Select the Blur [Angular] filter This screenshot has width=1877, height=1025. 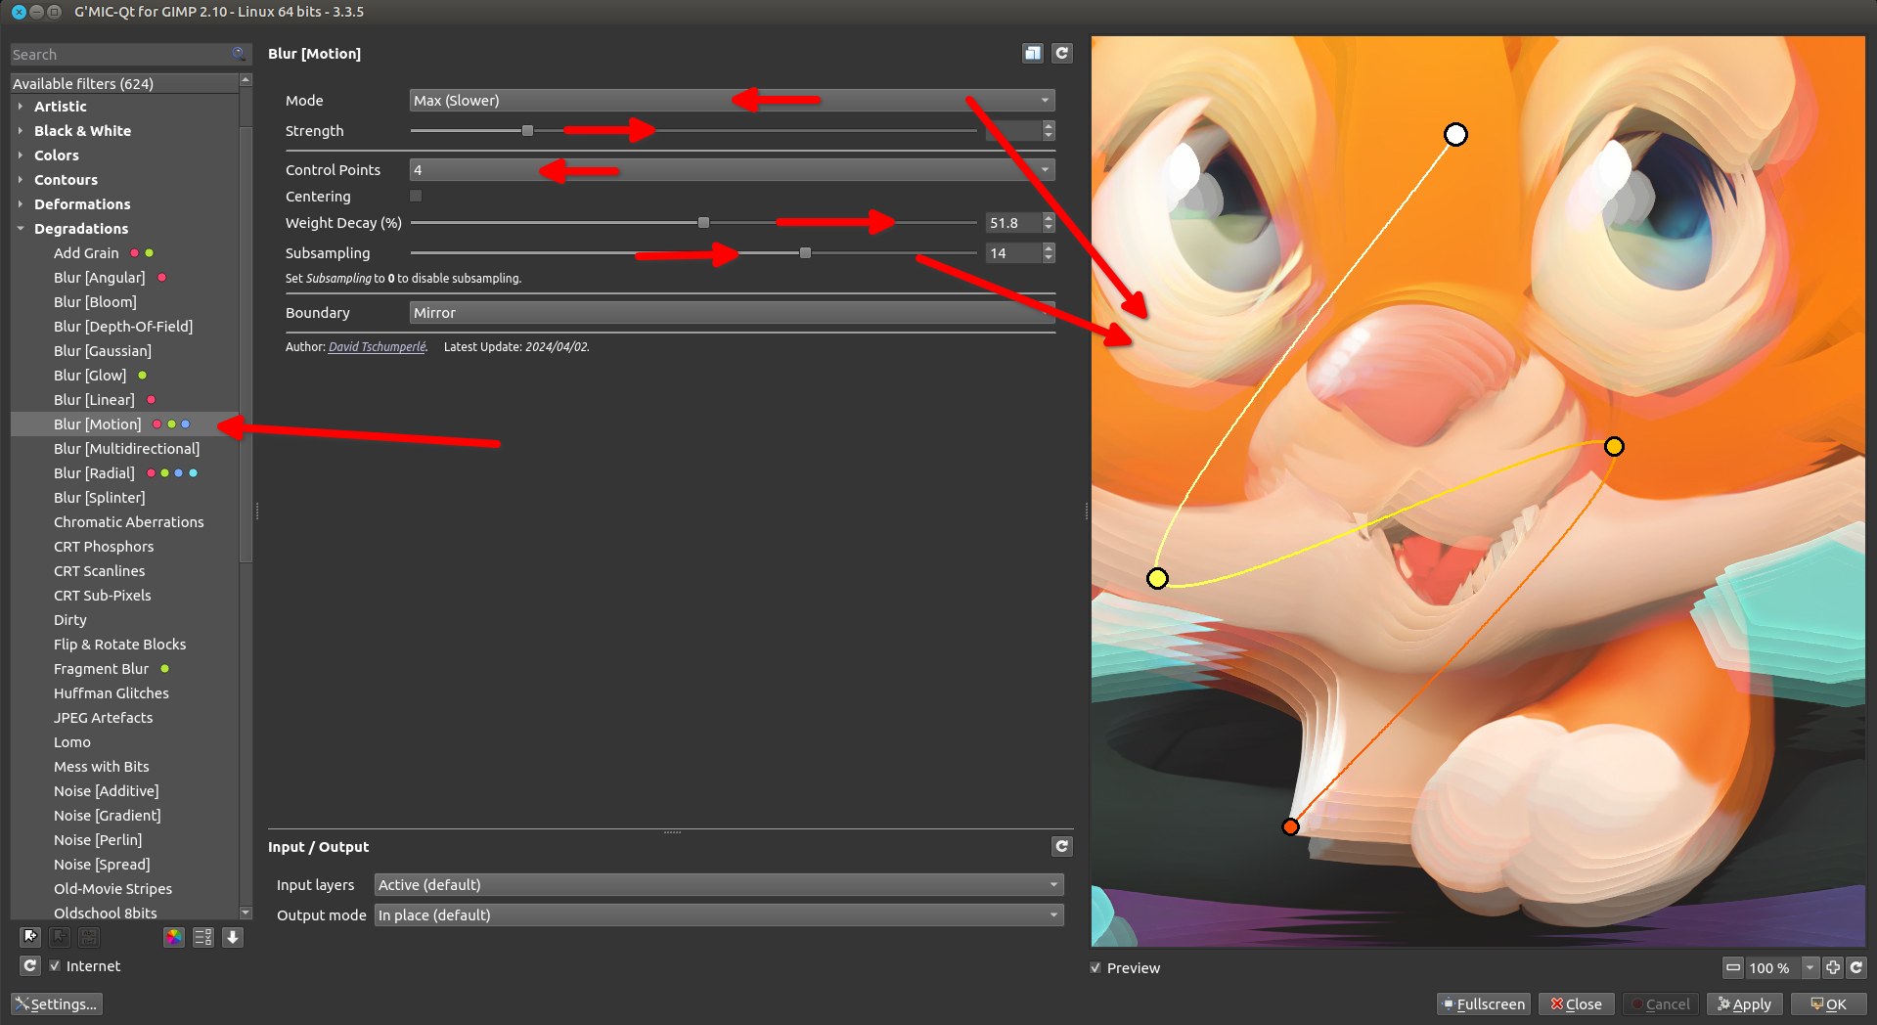[99, 277]
